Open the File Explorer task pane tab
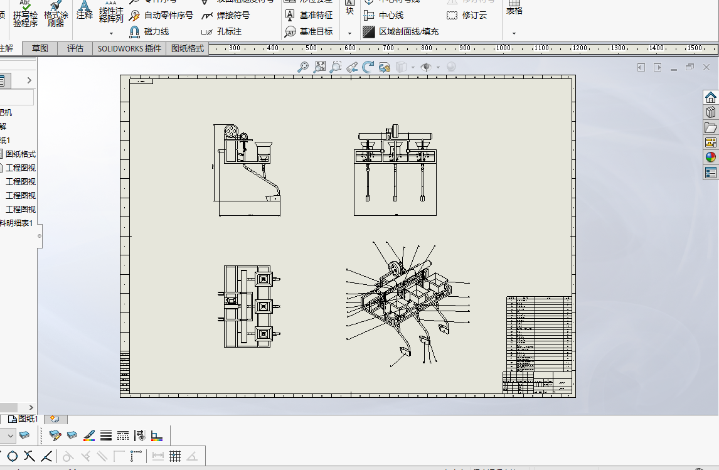The image size is (719, 470). [x=711, y=127]
